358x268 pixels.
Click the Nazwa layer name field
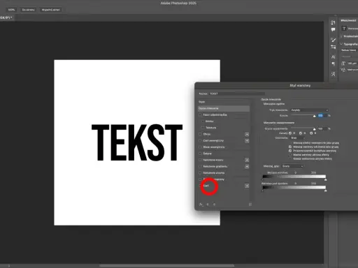pos(237,94)
